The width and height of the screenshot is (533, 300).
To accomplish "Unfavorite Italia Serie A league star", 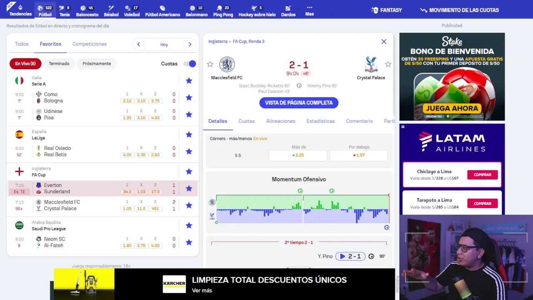I will 189,81.
